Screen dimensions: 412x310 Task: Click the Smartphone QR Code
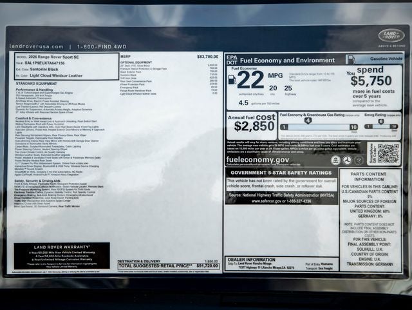[388, 153]
